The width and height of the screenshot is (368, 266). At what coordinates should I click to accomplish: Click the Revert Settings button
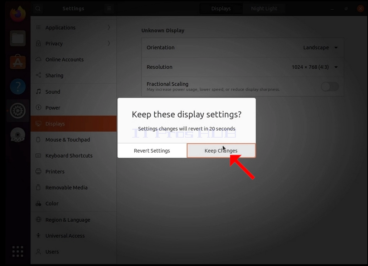click(152, 151)
